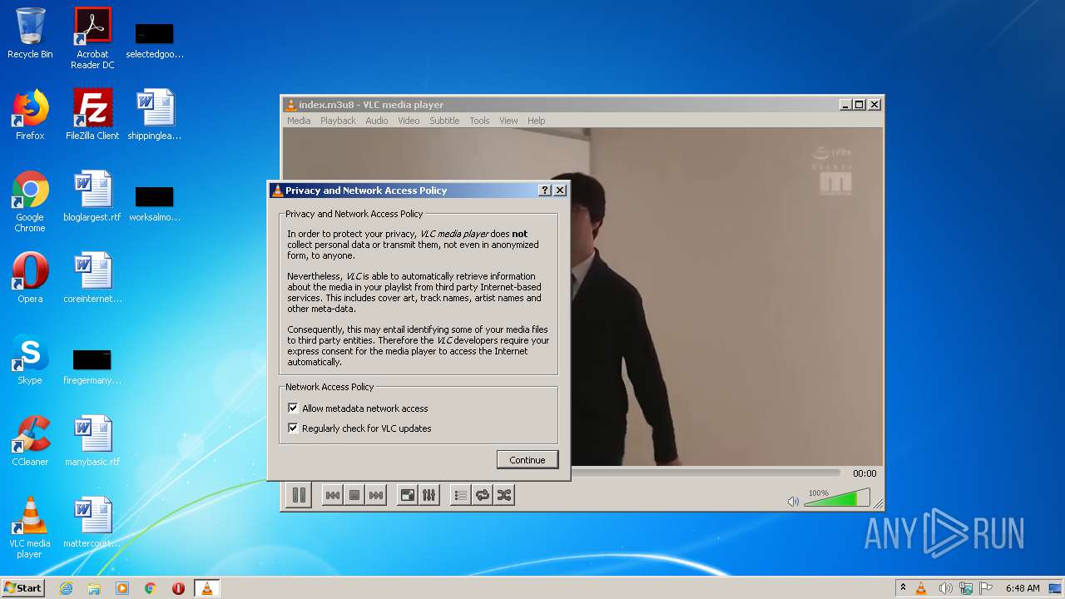1065x599 pixels.
Task: Launch Firefox desktop shortcut
Action: point(30,115)
